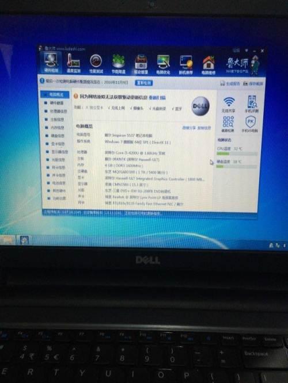The image size is (288, 383).
Task: Select 显示器信息 in the left sidebar
Action: coord(57,152)
